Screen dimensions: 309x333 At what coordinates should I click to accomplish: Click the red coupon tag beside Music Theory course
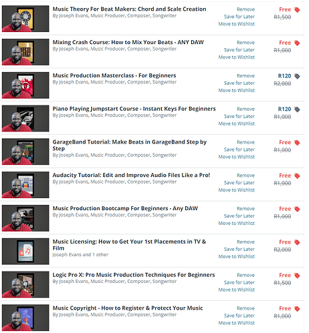click(297, 10)
